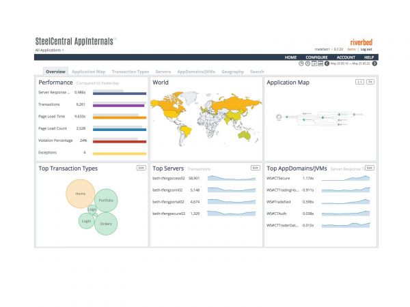The height and width of the screenshot is (307, 410).
Task: Switch to the Transaction Types tab
Action: point(130,72)
